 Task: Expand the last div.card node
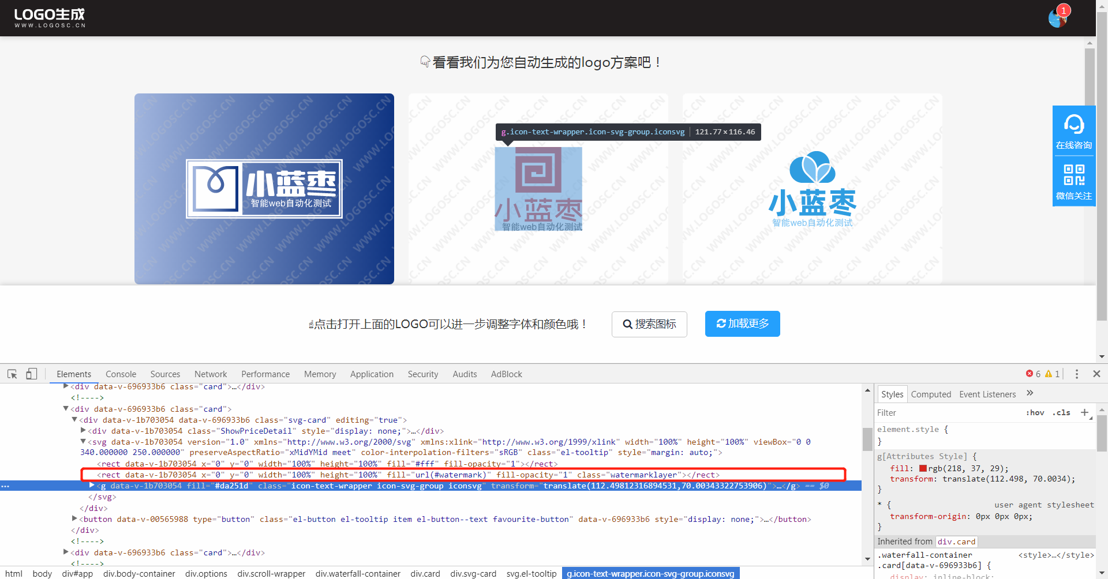pos(65,552)
